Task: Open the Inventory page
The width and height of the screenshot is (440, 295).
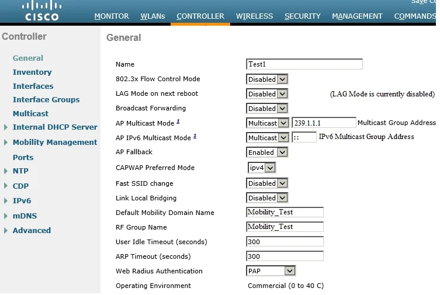Action: point(32,72)
